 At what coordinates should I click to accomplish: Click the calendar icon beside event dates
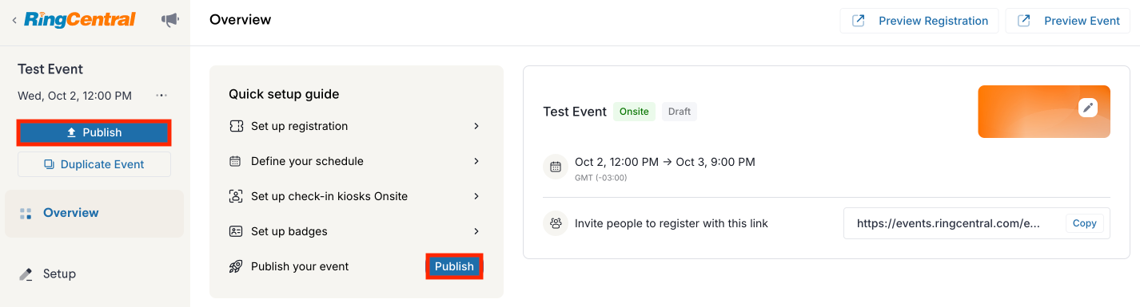point(556,167)
